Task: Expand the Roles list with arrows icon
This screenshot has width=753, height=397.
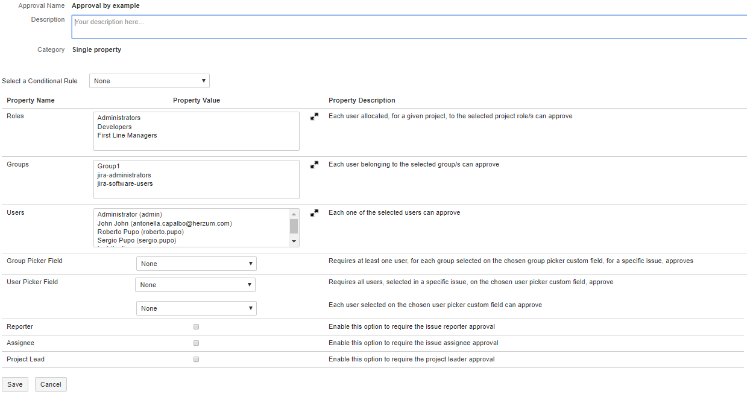Action: pos(314,116)
